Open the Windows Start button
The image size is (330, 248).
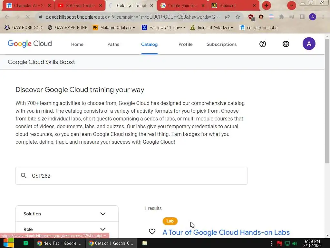pyautogui.click(x=9, y=243)
